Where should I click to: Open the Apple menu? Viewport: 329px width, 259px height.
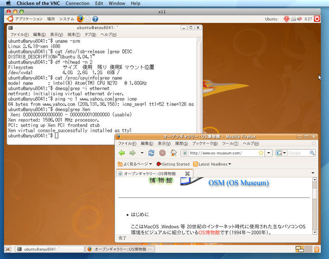(x=8, y=3)
